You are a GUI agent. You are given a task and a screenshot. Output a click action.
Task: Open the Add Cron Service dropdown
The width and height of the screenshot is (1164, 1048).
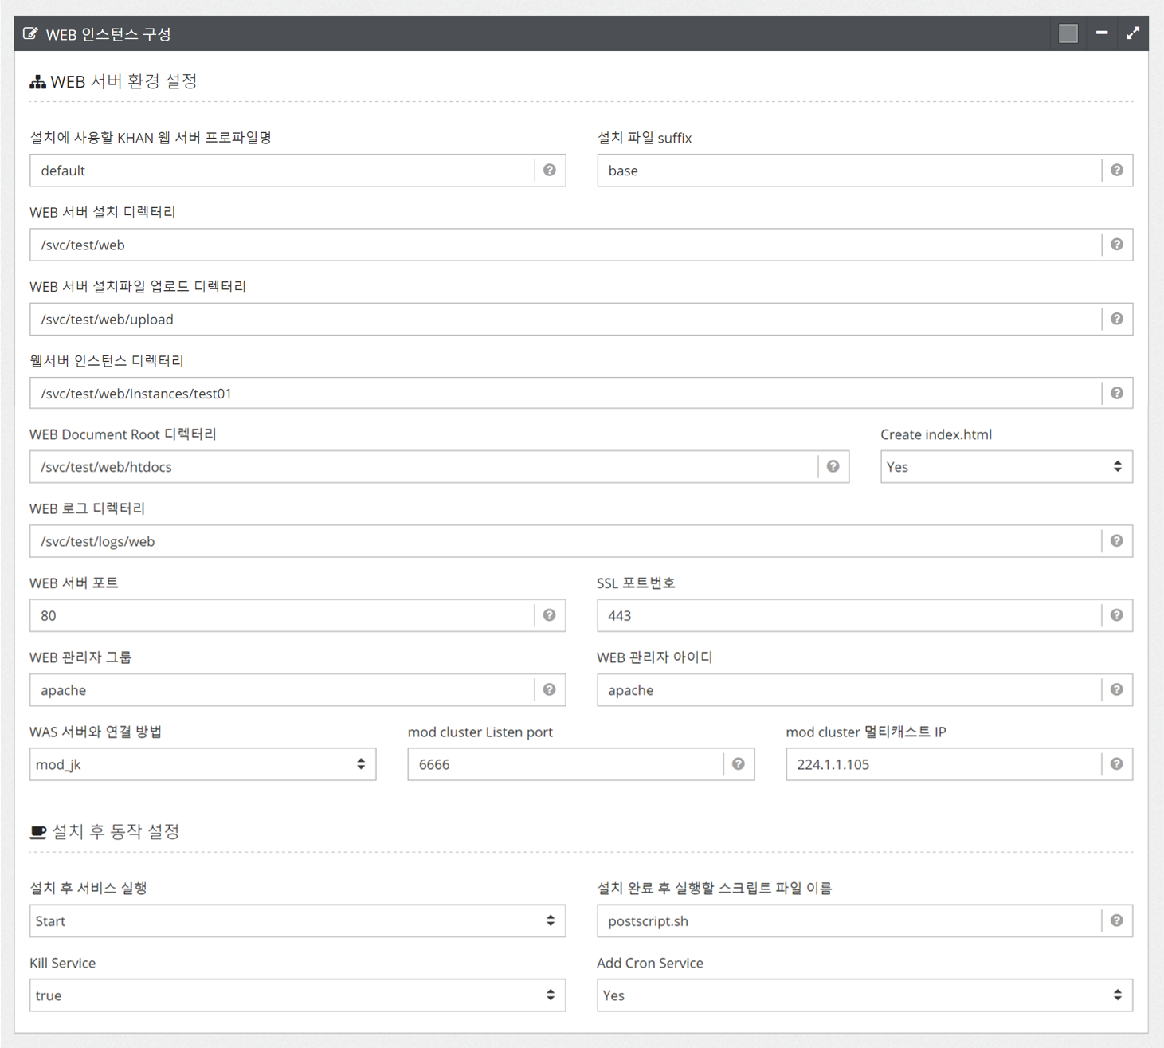[864, 995]
